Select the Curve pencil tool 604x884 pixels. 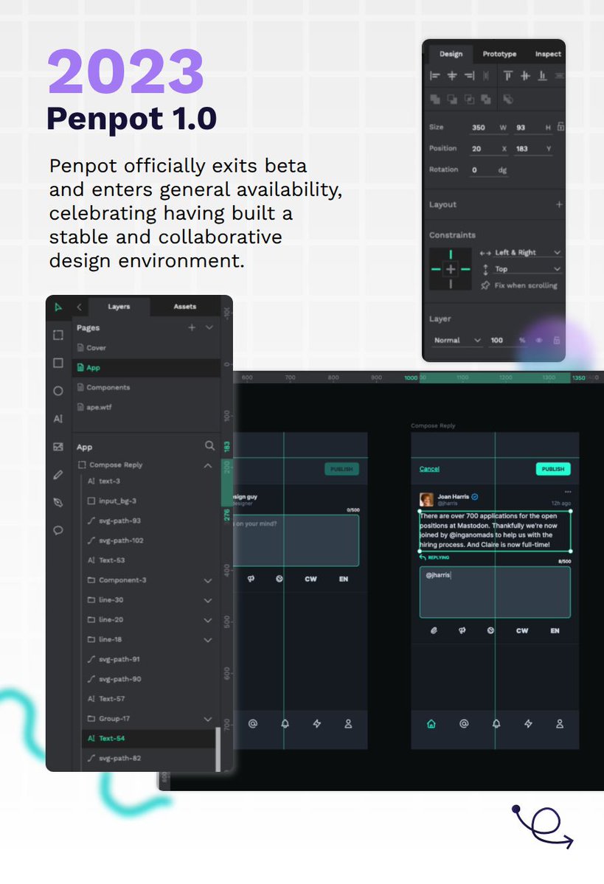(x=58, y=475)
